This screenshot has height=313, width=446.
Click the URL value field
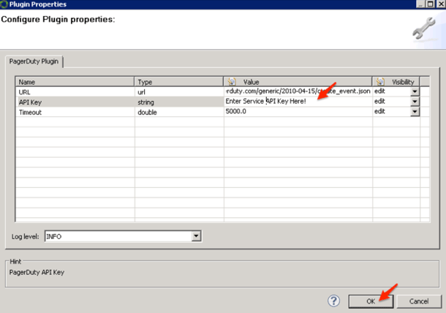pos(298,91)
